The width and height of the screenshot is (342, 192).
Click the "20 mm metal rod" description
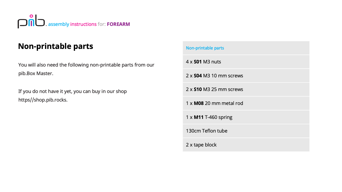[x=224, y=103]
